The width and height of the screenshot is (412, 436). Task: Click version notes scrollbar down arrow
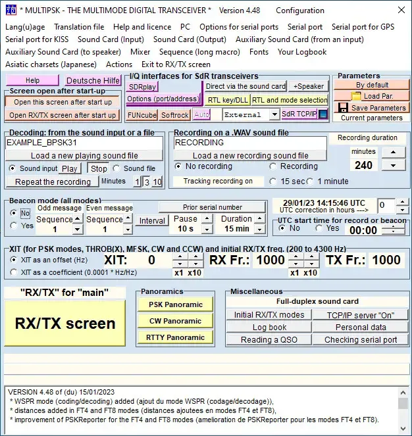click(x=403, y=429)
